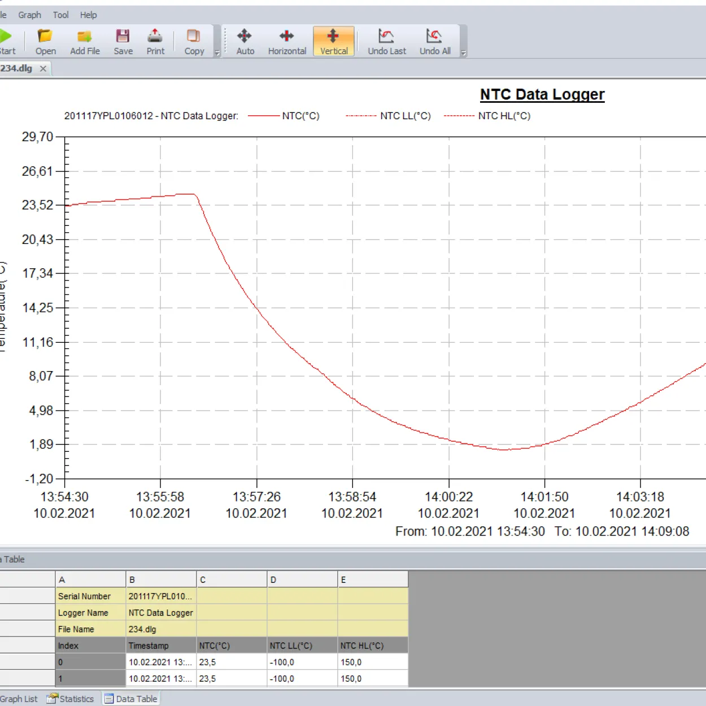The width and height of the screenshot is (706, 706).
Task: Click the Timestamp header cell
Action: pos(161,646)
